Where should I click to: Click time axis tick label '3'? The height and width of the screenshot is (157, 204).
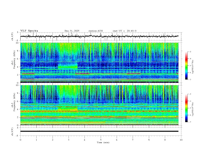(69, 140)
